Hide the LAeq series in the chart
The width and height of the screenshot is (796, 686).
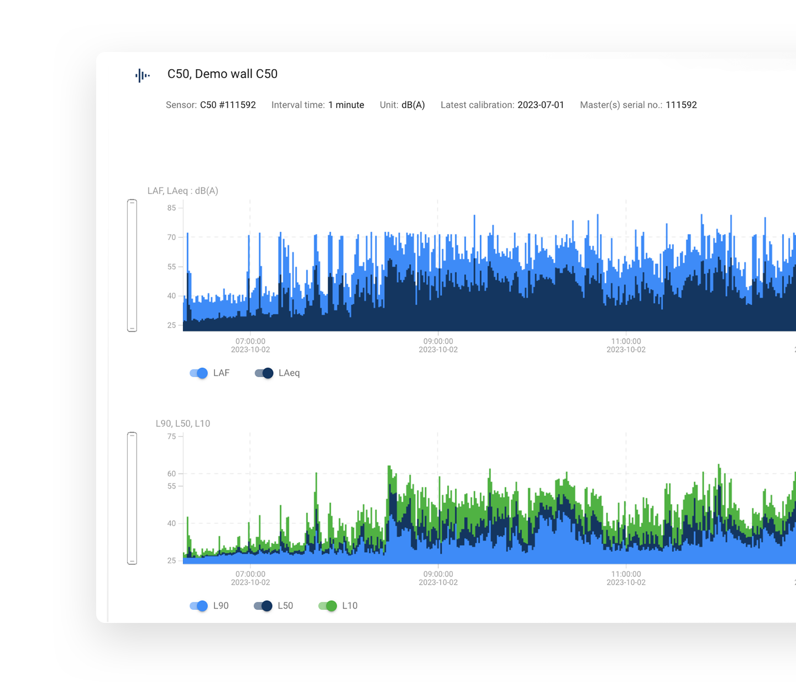click(x=264, y=373)
